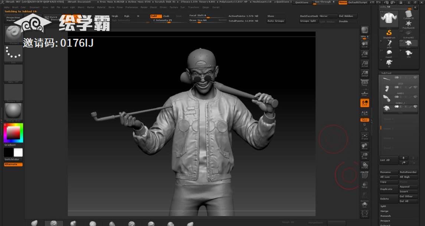Click the Frame mesh icon
This screenshot has height=226, width=425.
[x=364, y=136]
